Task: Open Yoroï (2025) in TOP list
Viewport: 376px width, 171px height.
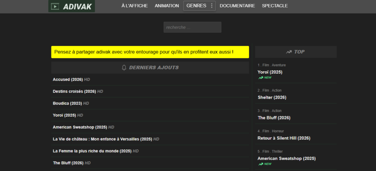Action: click(270, 72)
